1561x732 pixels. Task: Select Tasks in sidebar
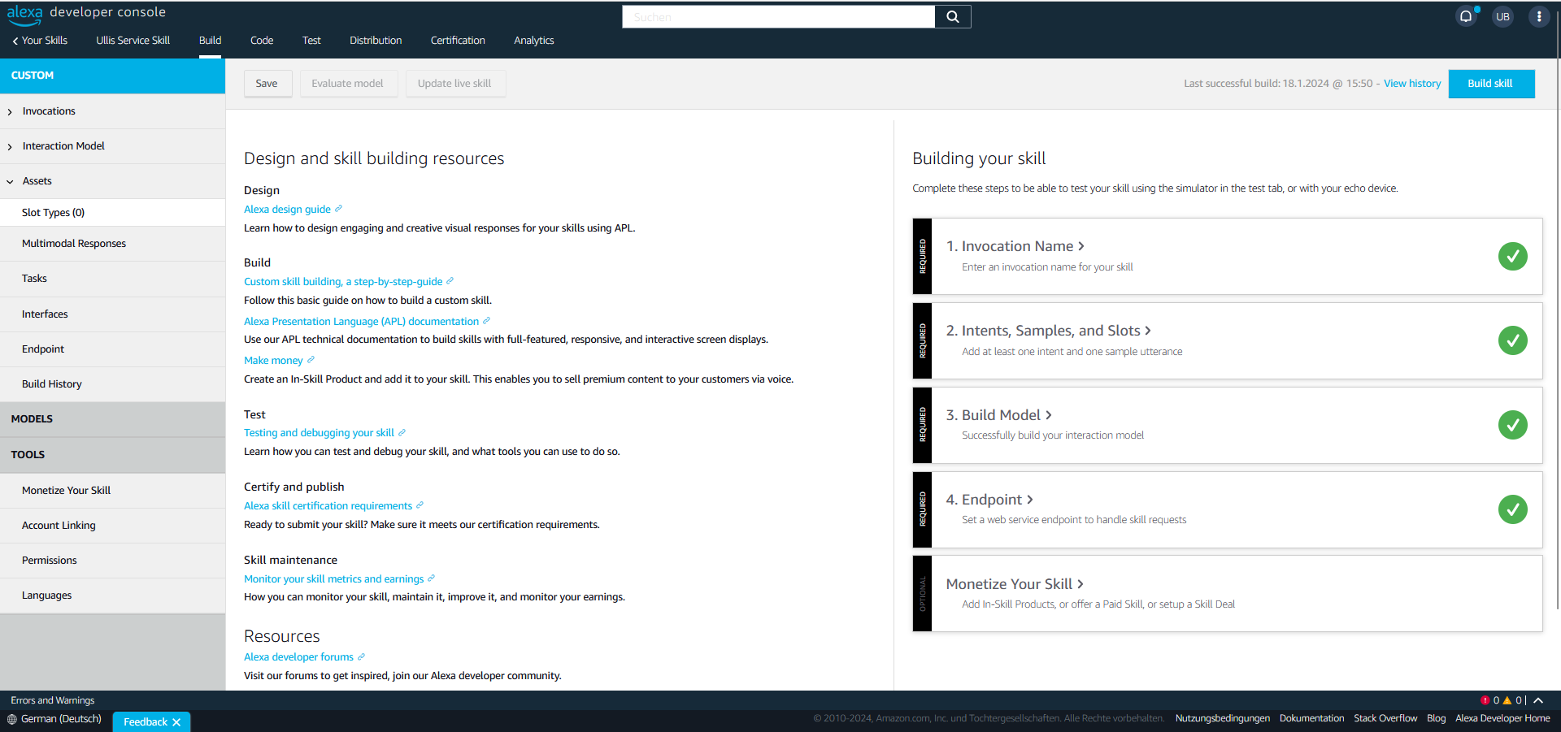112,279
